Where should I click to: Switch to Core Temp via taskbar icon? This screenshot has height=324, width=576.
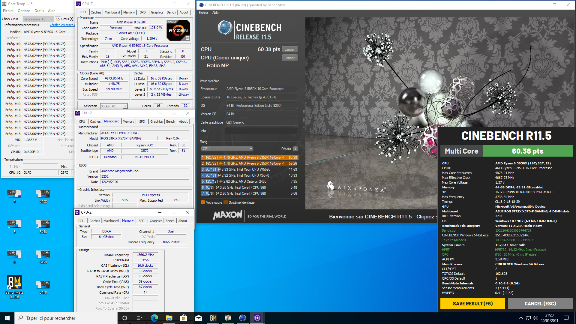coord(228,318)
